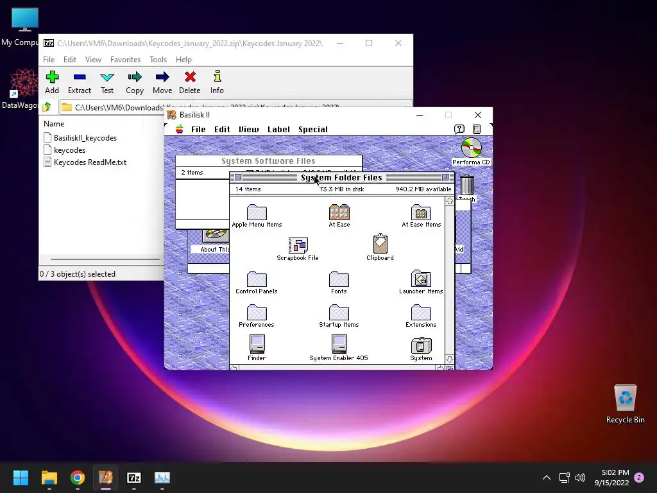Open the Recycle Bin desktop icon
Image resolution: width=657 pixels, height=493 pixels.
[625, 403]
